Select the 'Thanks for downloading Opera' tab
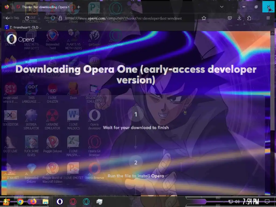276x207 pixels. click(x=43, y=7)
